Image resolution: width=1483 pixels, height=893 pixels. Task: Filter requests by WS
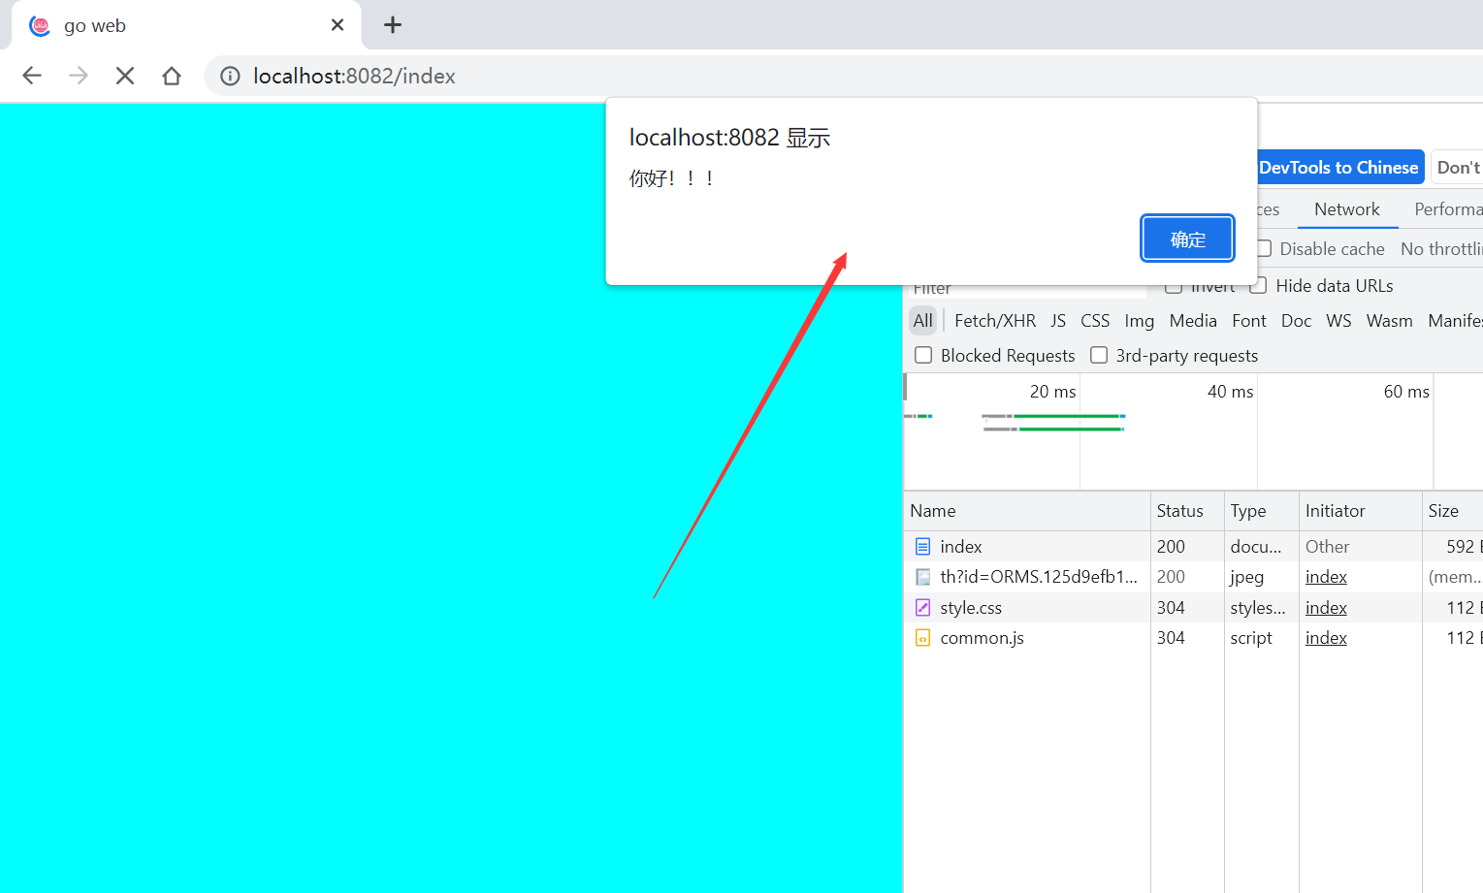pyautogui.click(x=1338, y=321)
